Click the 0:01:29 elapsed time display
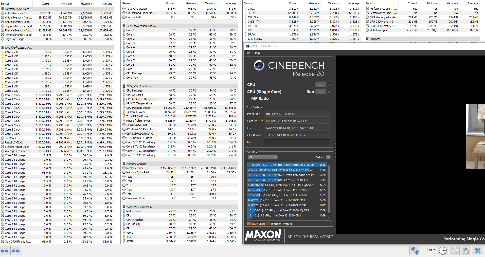Viewport: 485px width, 257px height. (x=431, y=250)
